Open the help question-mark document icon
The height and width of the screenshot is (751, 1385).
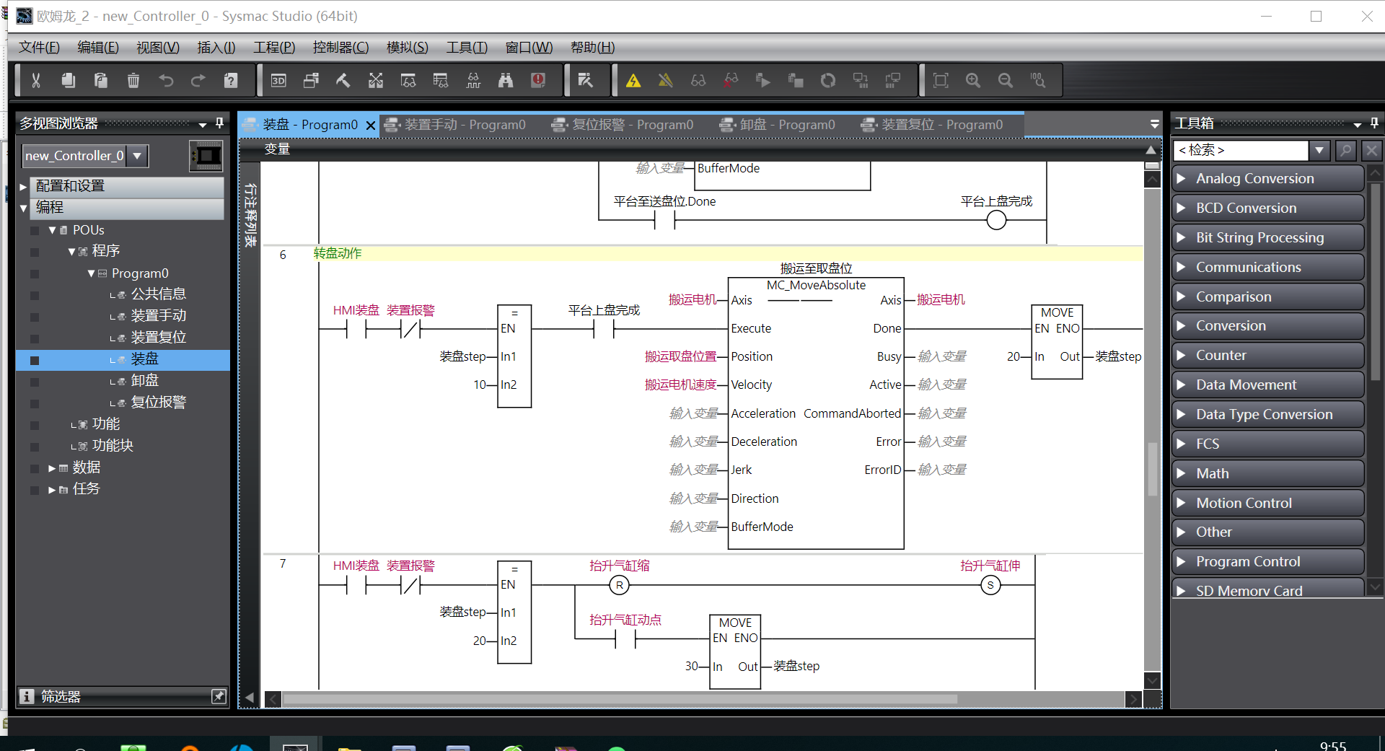[231, 80]
